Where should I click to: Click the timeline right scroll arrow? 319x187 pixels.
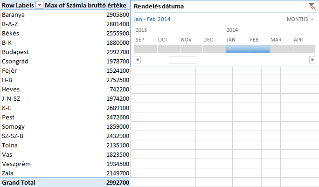coord(312,60)
